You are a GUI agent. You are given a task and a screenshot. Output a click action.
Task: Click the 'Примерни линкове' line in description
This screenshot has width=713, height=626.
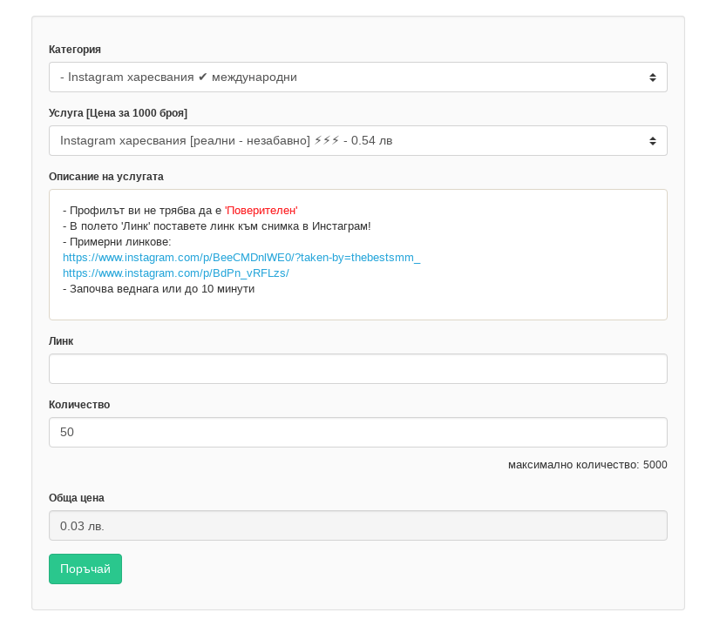(117, 242)
